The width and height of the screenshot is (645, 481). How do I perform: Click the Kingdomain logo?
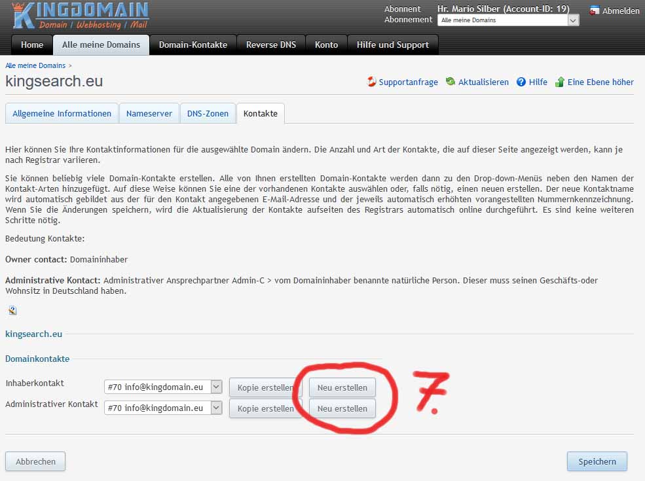pos(80,16)
